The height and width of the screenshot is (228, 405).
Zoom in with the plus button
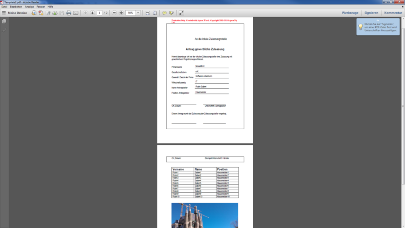pos(121,13)
